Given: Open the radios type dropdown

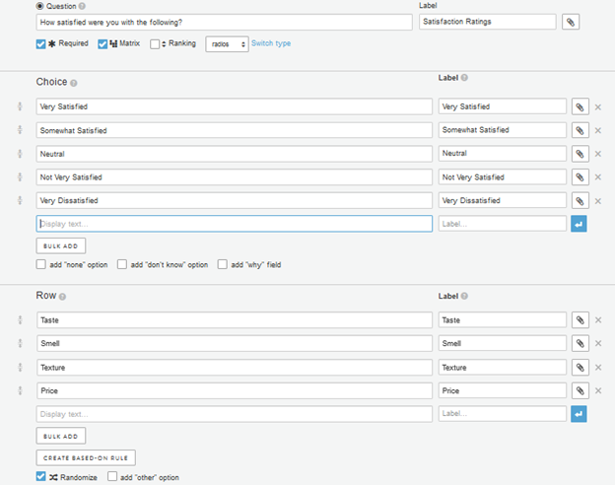Looking at the screenshot, I should pos(227,44).
